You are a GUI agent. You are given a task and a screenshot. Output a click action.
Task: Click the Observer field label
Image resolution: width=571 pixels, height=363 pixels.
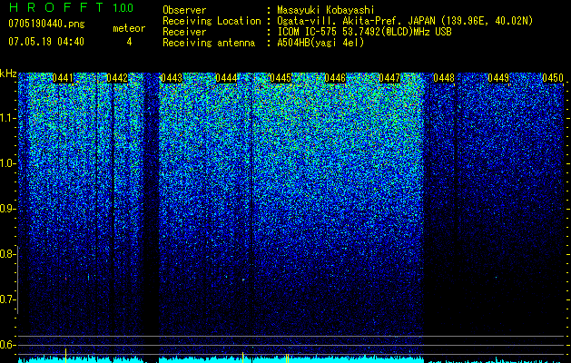tap(184, 10)
